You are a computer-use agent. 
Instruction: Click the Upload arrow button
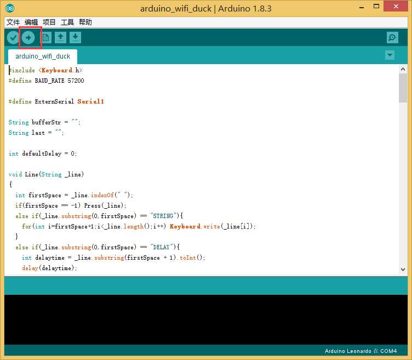(28, 38)
